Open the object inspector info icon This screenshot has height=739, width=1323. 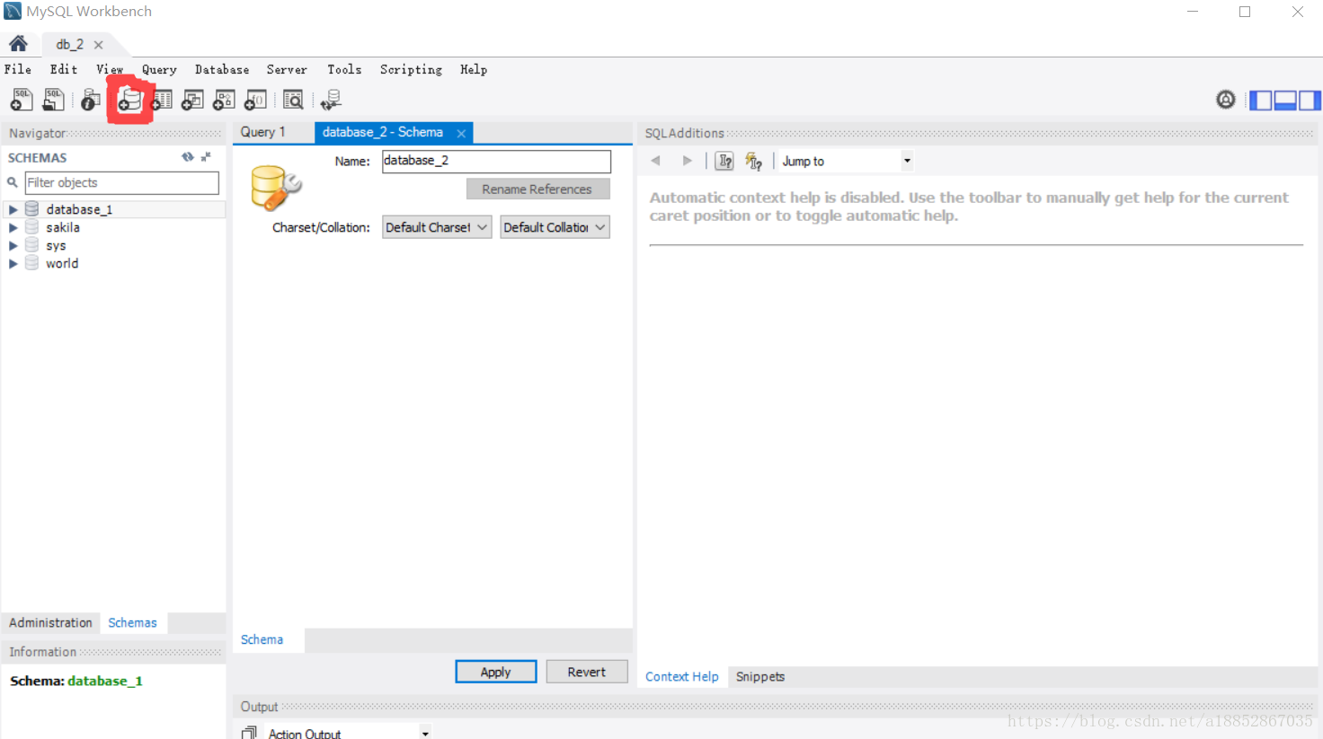point(90,100)
